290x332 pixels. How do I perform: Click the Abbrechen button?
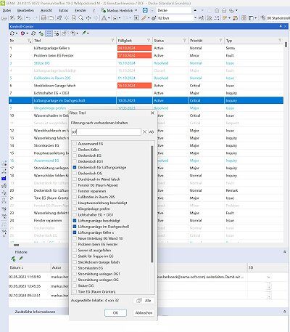tap(144, 312)
